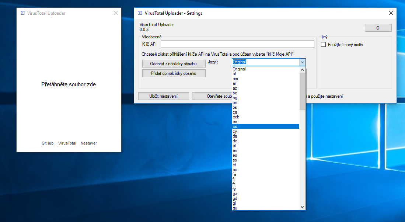Choose 'co' in the dropdown list
The width and height of the screenshot is (405, 222).
tap(266, 122)
